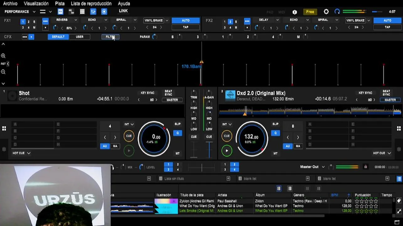Click the recording panel icon

[104, 12]
